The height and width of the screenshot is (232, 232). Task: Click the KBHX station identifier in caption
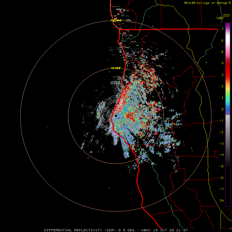point(146,230)
